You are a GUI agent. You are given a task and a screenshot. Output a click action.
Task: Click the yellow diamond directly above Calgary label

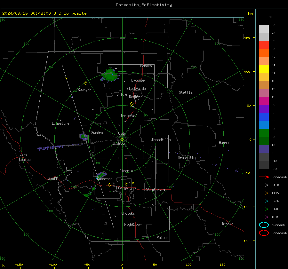coord(126,184)
